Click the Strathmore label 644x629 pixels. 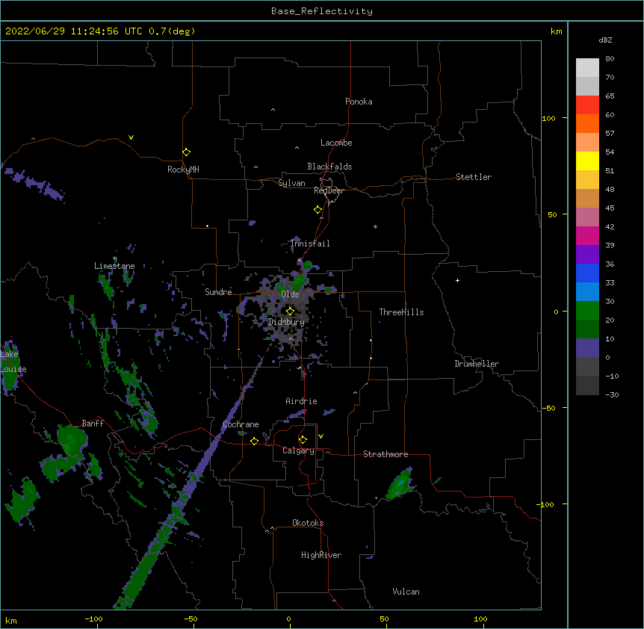point(386,454)
